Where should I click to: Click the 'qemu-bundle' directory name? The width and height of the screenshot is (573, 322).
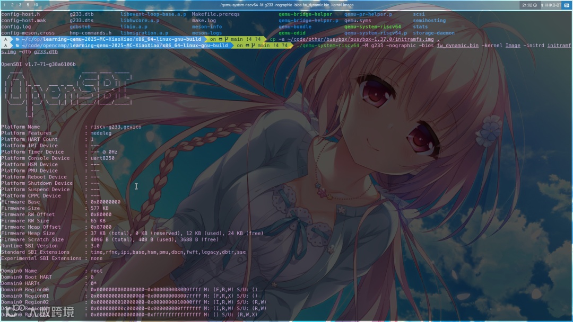[295, 26]
